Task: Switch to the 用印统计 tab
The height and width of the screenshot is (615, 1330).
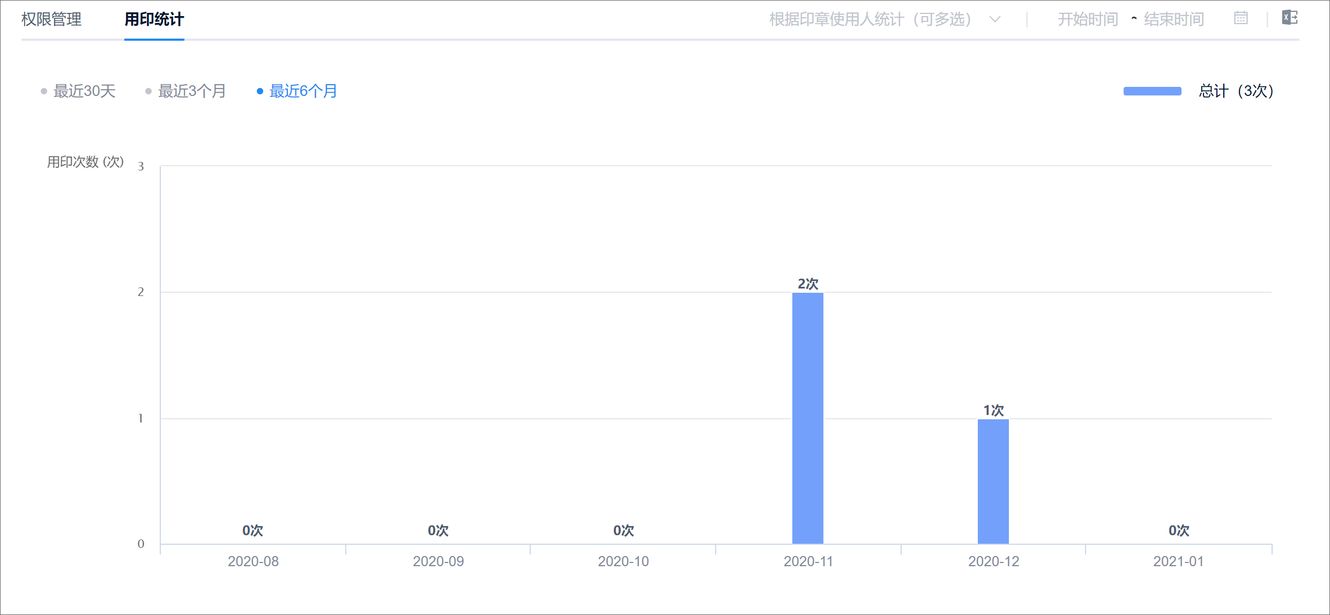Action: (x=154, y=19)
